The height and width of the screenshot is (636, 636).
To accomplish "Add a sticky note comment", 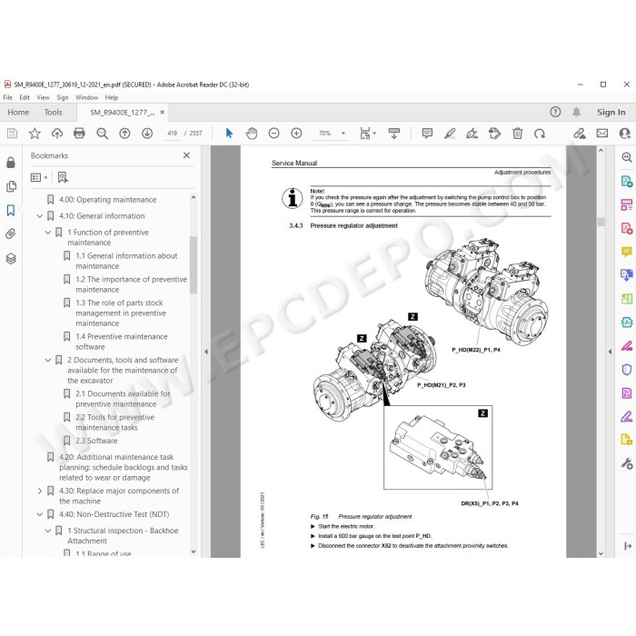I will (427, 134).
